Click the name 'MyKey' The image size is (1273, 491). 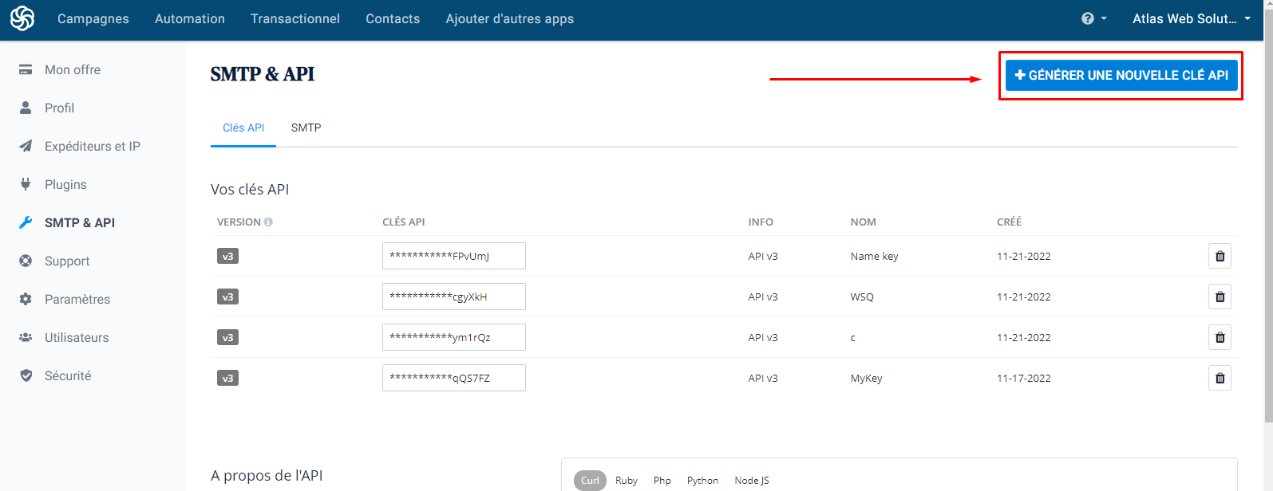click(x=866, y=378)
